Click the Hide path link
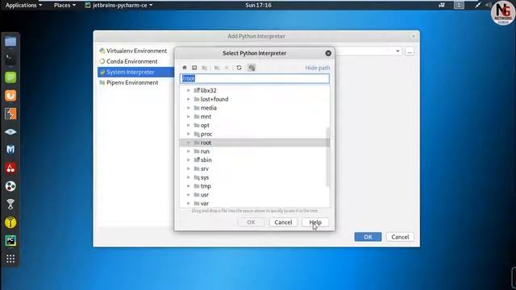Viewport: 516px width, 290px height. (318, 68)
